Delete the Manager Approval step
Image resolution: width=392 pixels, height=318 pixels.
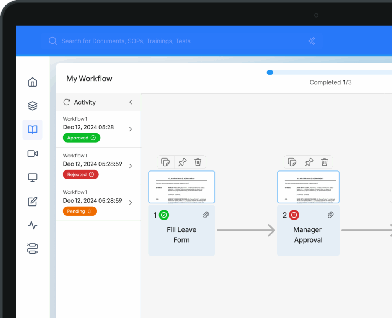(324, 162)
